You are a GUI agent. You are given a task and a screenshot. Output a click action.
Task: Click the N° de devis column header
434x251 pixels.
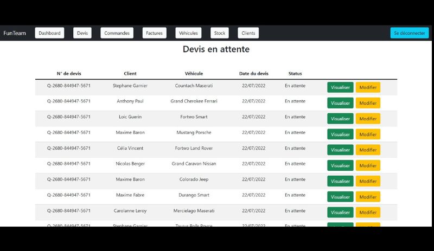pyautogui.click(x=69, y=74)
